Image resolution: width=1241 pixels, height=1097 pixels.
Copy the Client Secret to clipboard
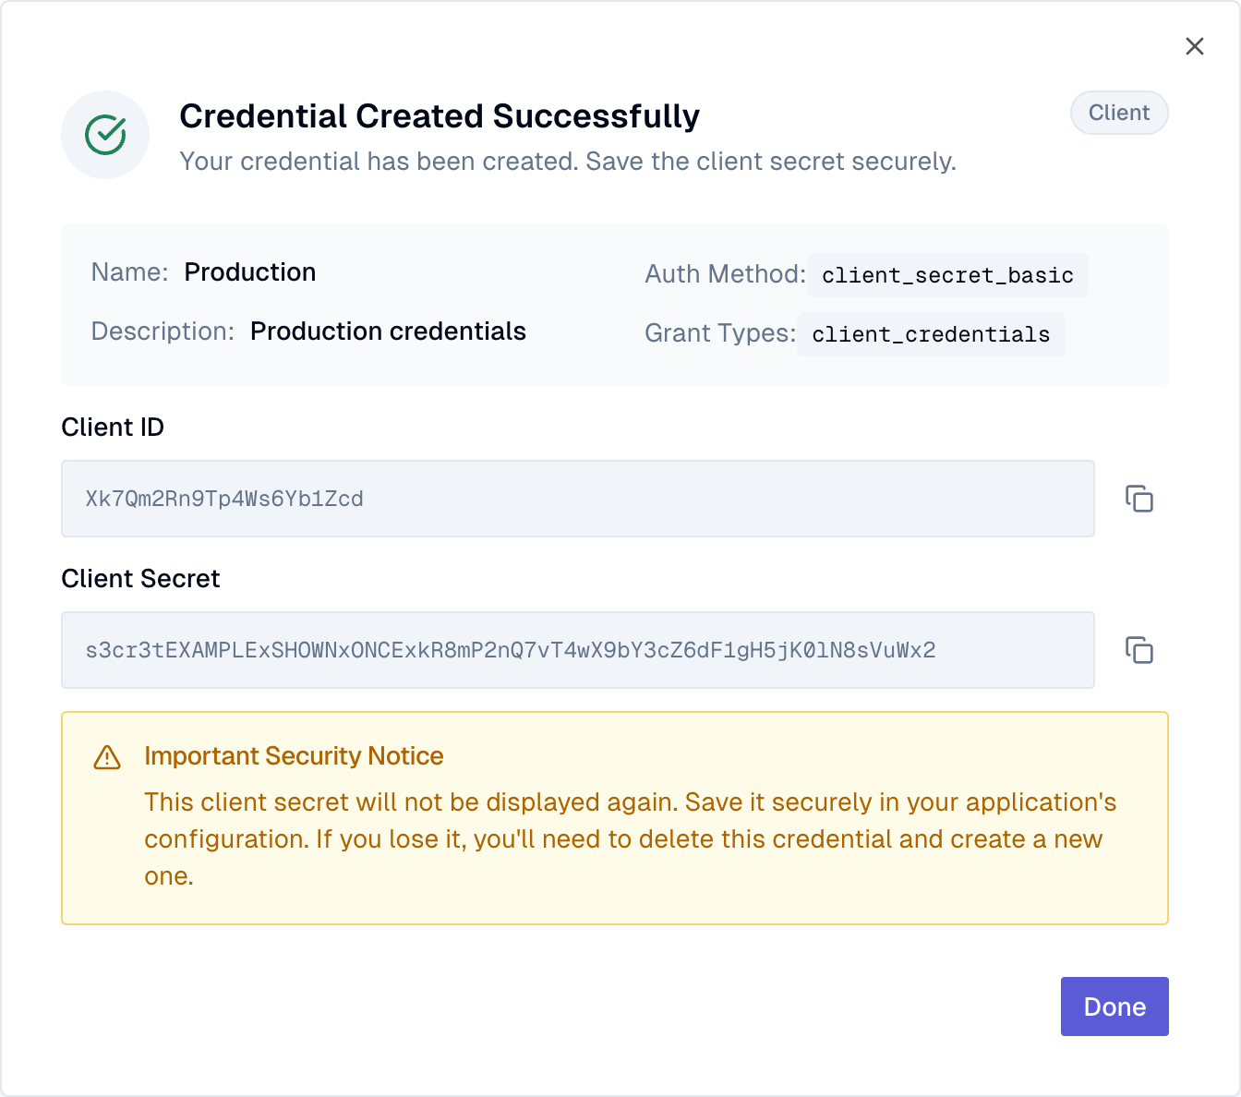(x=1139, y=650)
